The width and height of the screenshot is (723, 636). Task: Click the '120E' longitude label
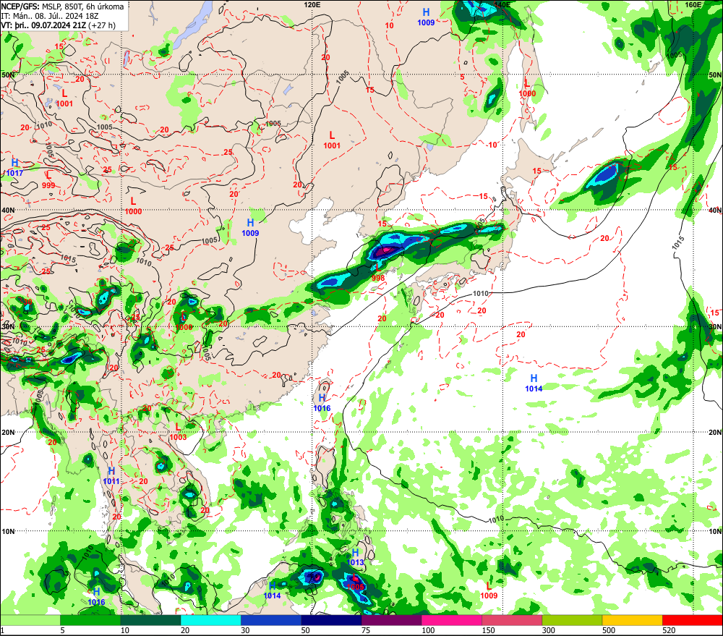pos(312,4)
